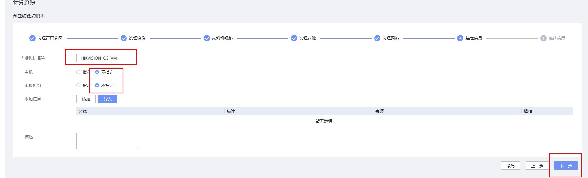
Task: Click the 创建镜像虚拟机 heading
Action: pyautogui.click(x=29, y=16)
